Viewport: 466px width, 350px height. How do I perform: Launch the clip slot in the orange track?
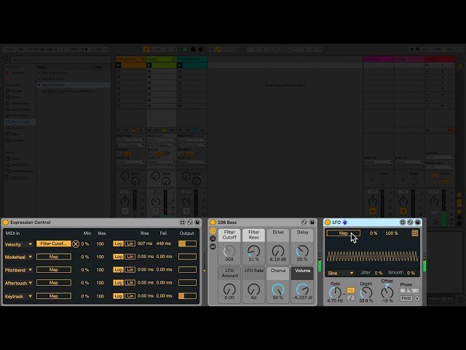pyautogui.click(x=119, y=65)
